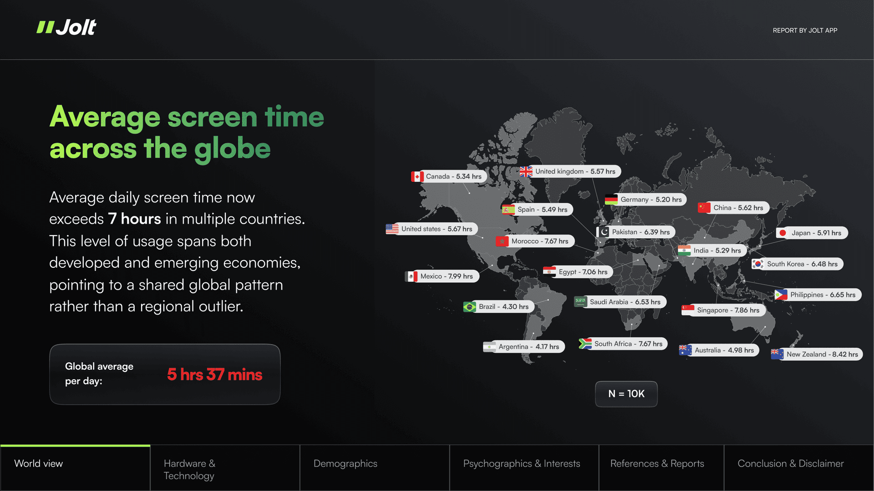Go to References & Reports tab
The width and height of the screenshot is (874, 491).
click(657, 464)
